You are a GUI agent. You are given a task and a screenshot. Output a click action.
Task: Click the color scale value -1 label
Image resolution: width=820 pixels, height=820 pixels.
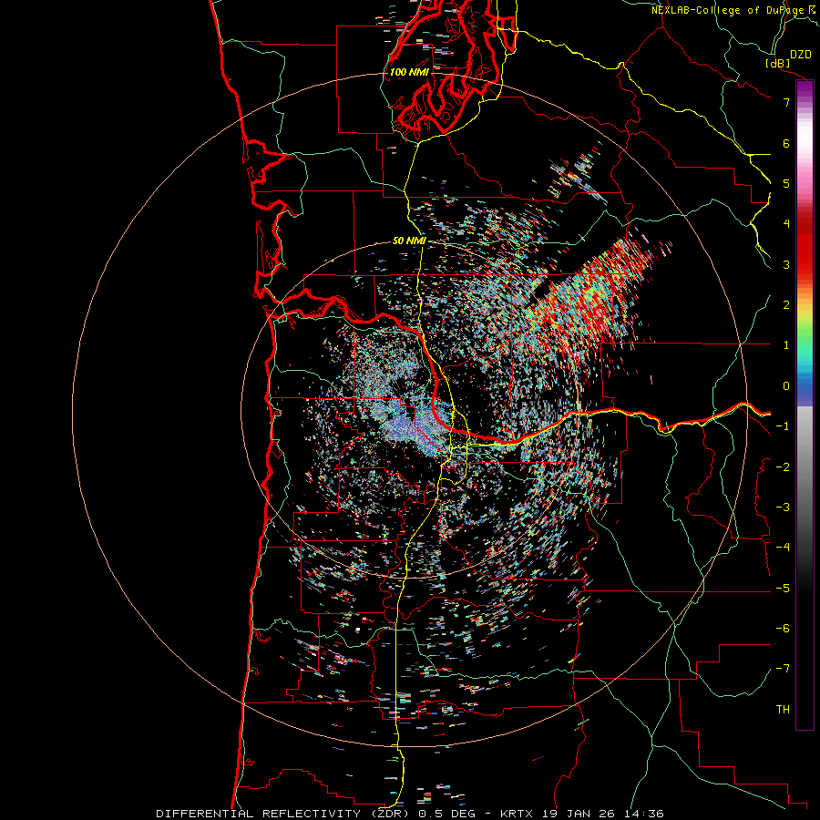tap(783, 426)
